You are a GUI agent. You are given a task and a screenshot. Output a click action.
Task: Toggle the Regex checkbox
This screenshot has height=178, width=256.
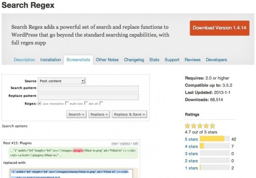point(39,104)
